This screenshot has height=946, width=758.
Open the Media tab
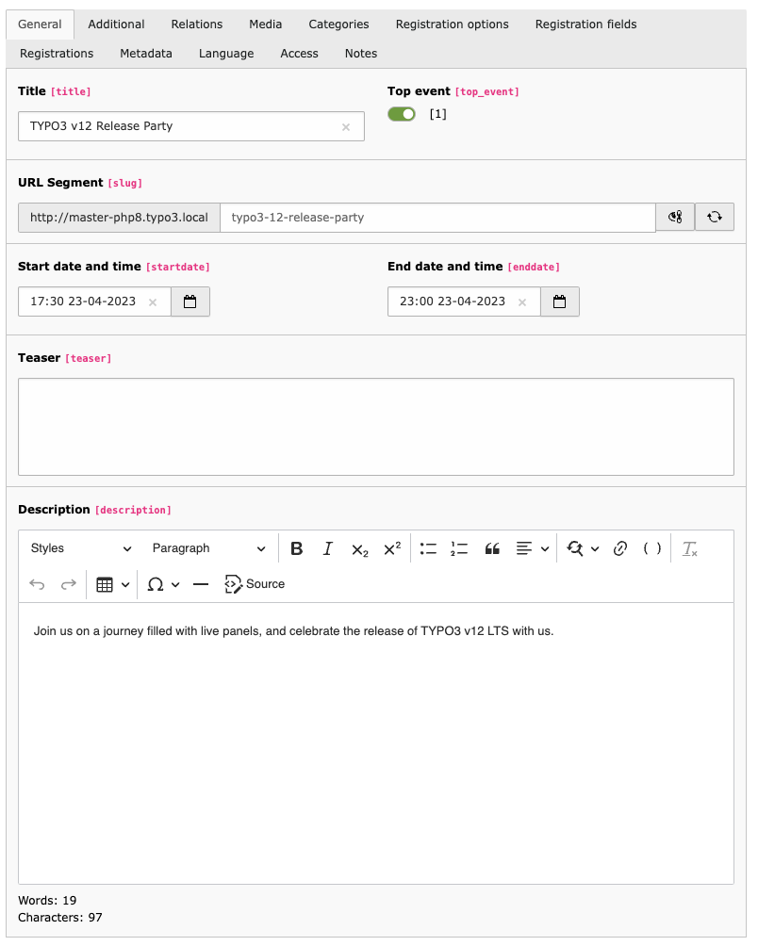pyautogui.click(x=266, y=24)
